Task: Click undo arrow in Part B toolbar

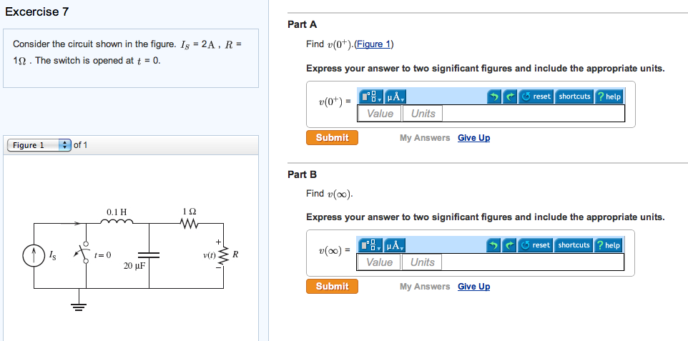Action: 494,245
